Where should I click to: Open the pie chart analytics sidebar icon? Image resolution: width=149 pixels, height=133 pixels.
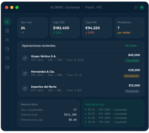point(7,58)
